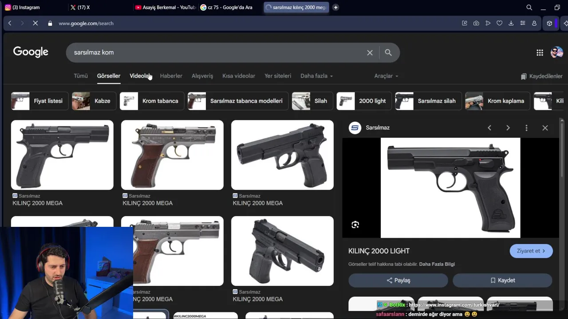Click the Paylaş share button
This screenshot has height=319, width=568.
(x=398, y=280)
